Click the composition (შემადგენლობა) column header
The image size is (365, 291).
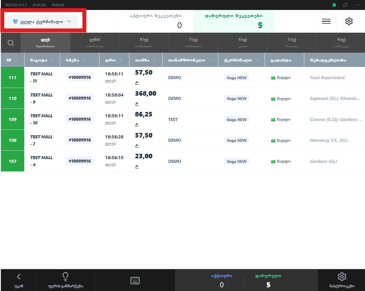point(334,60)
